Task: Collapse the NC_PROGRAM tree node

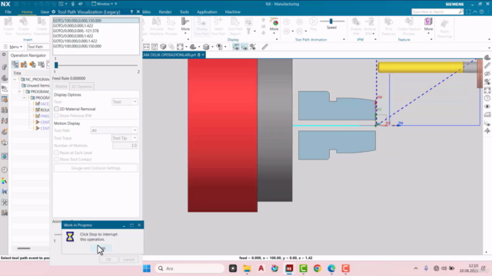Action: pos(15,80)
